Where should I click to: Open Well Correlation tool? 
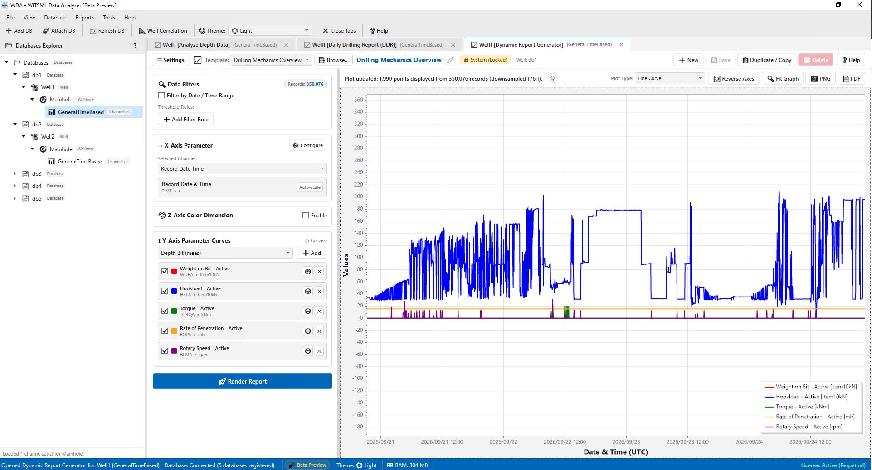pyautogui.click(x=163, y=31)
